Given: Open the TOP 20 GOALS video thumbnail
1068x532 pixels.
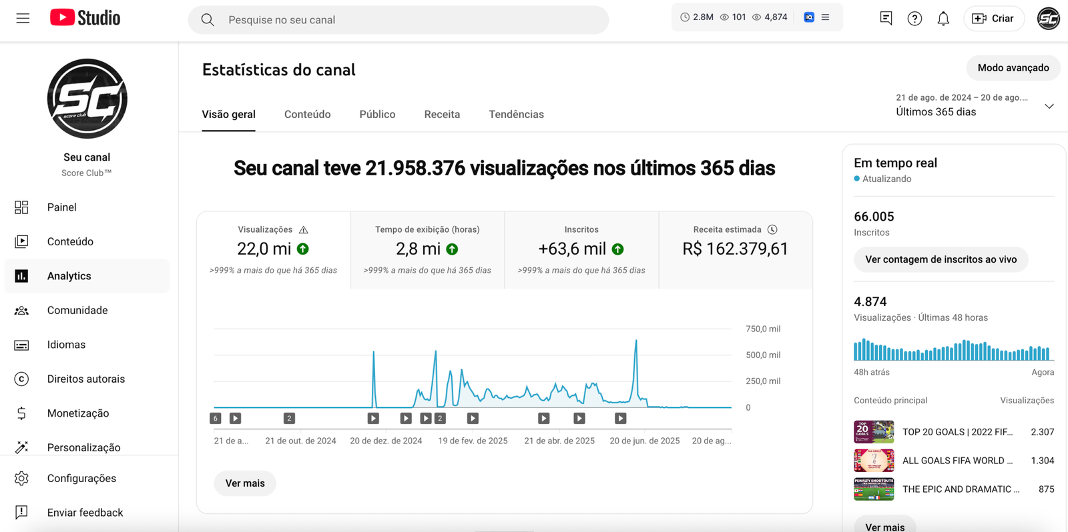Looking at the screenshot, I should [x=874, y=432].
